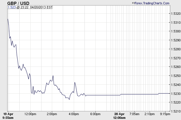The image size is (181, 120).
Task: Click the 20 Apr 12:00am time label
Action: click(x=119, y=116)
